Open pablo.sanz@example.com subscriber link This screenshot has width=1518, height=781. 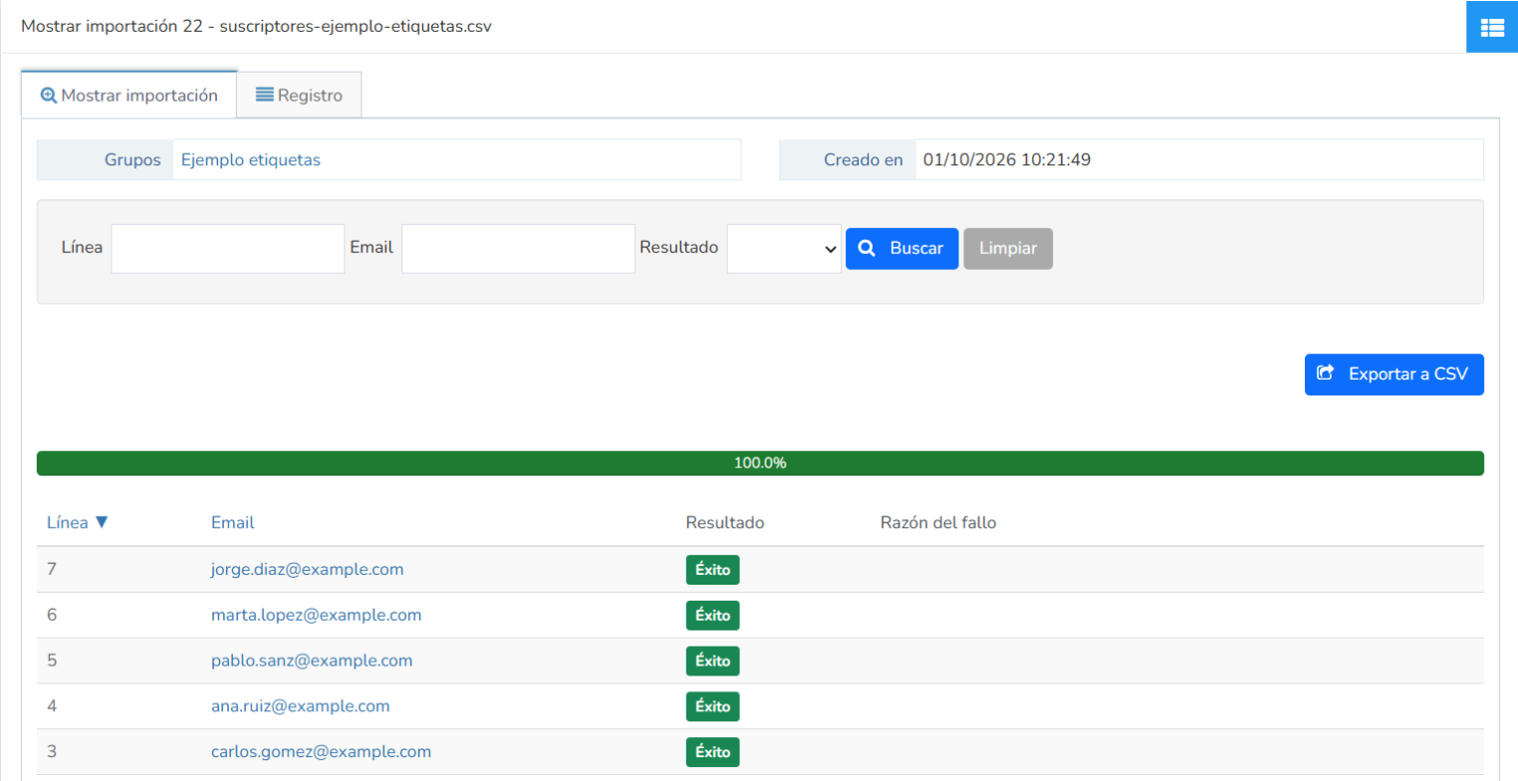[312, 660]
